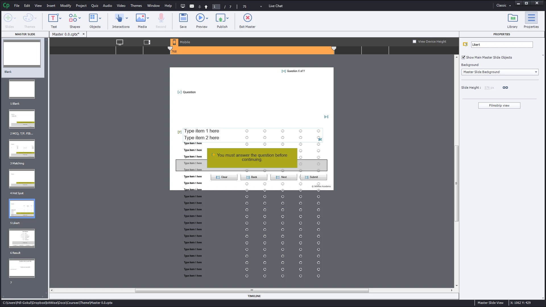Screen dimensions: 546x307
Task: Enable View Device Height checkbox
Action: click(414, 42)
